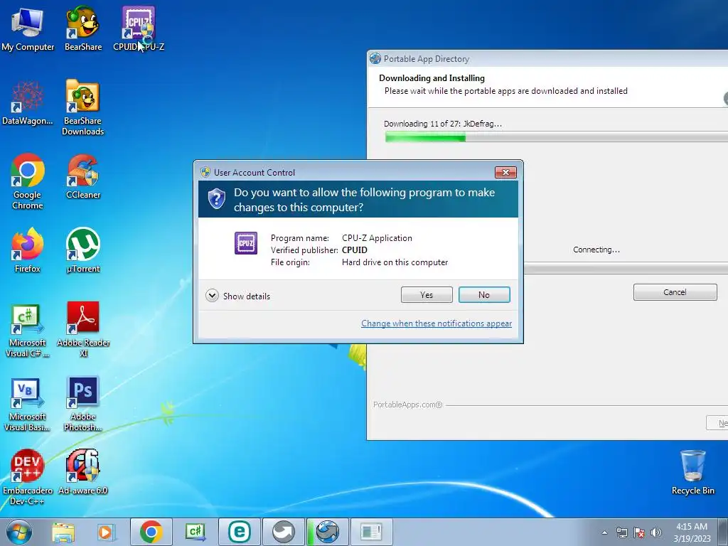Switch to Portable App Directory taskbar button
The height and width of the screenshot is (546, 728).
coord(327,532)
